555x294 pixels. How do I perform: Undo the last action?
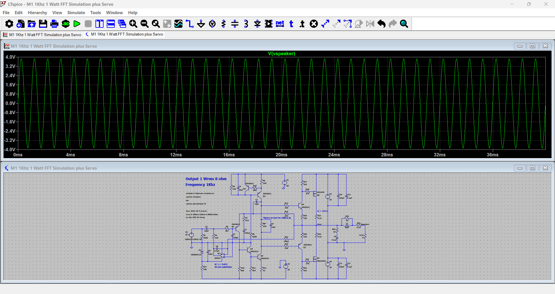click(x=381, y=24)
